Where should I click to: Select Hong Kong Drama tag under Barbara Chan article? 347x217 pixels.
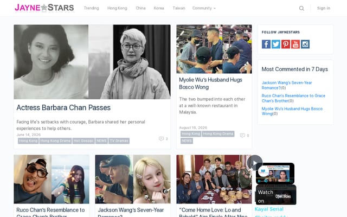[55, 141]
